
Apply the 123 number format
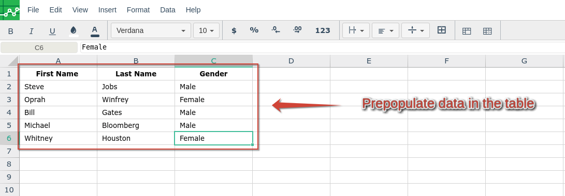[x=323, y=30]
